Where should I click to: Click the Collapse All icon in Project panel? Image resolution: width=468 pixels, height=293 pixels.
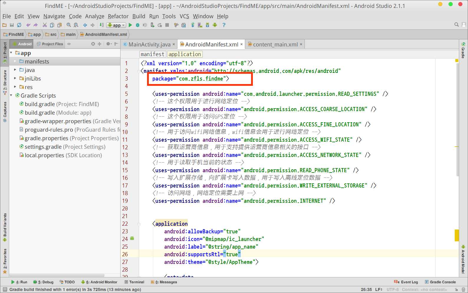(99, 44)
